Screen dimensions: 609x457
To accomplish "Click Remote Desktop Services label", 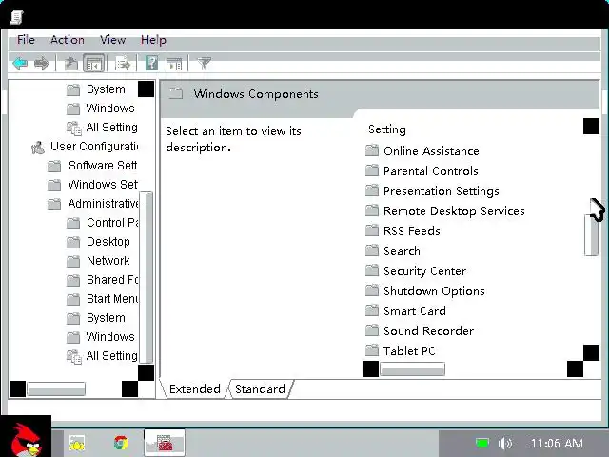I will click(454, 211).
